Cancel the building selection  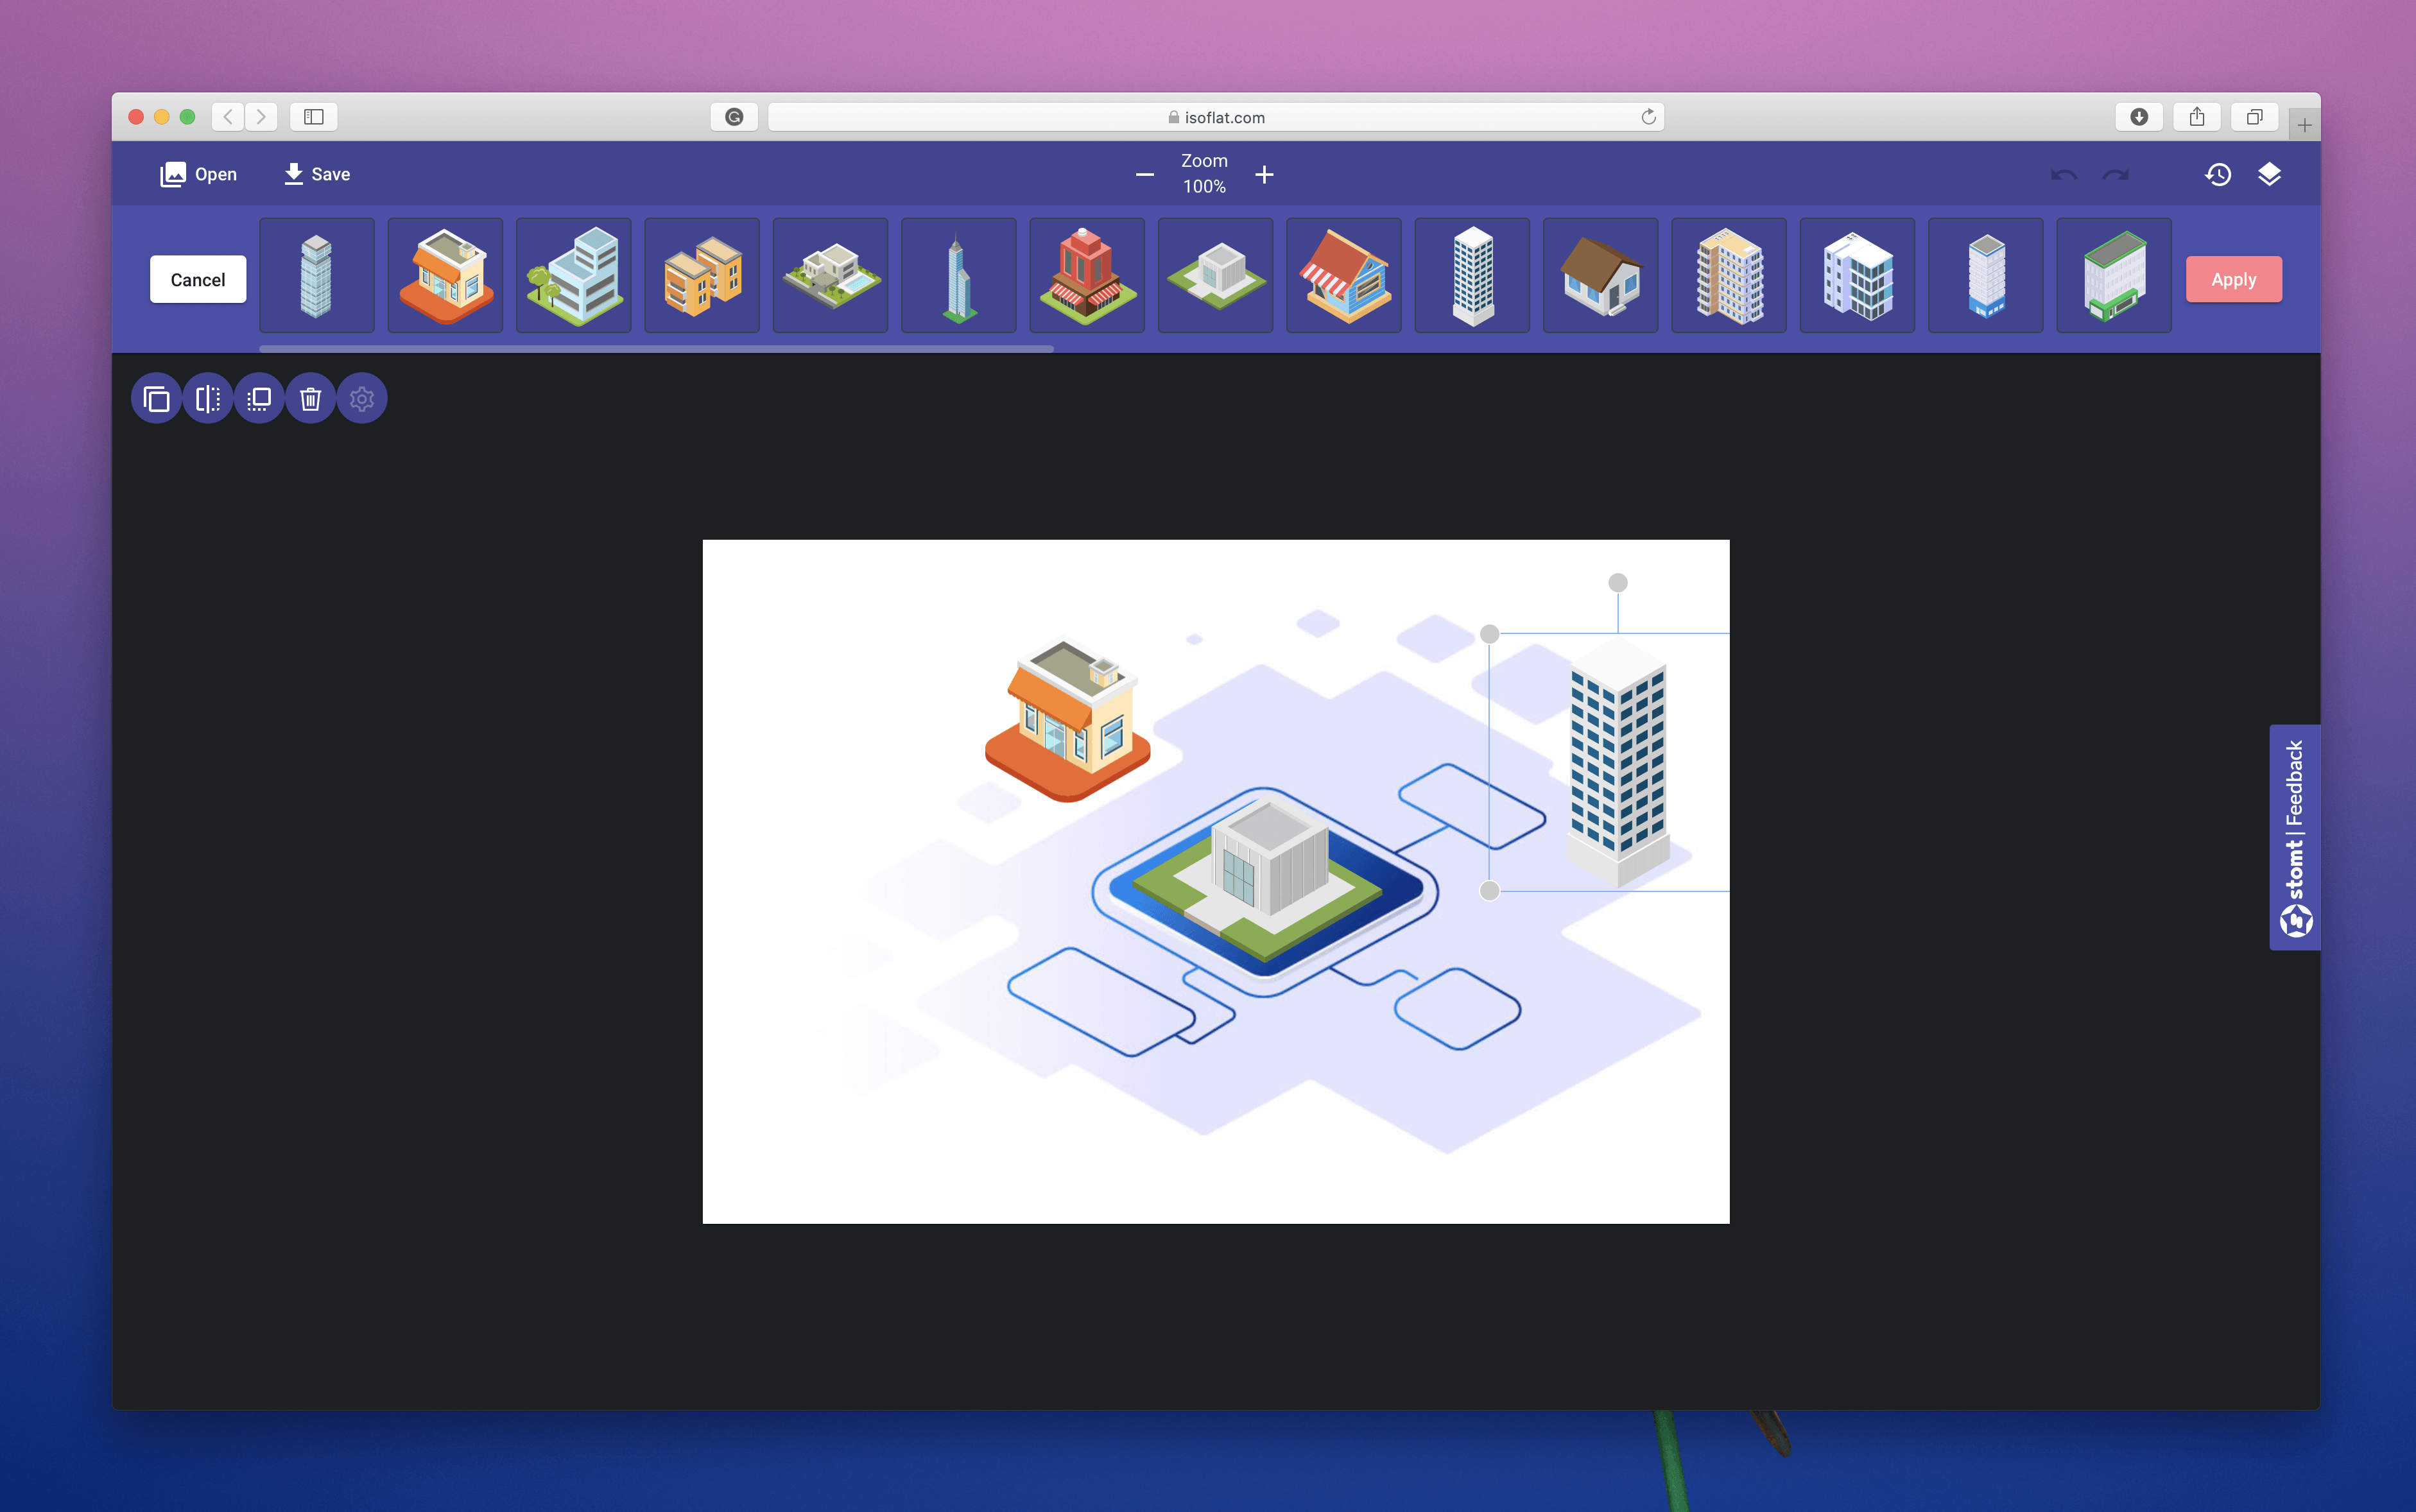coord(197,280)
